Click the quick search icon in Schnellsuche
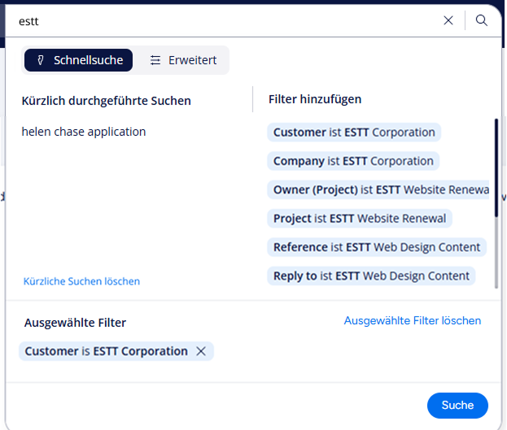The height and width of the screenshot is (430, 507). coord(41,60)
